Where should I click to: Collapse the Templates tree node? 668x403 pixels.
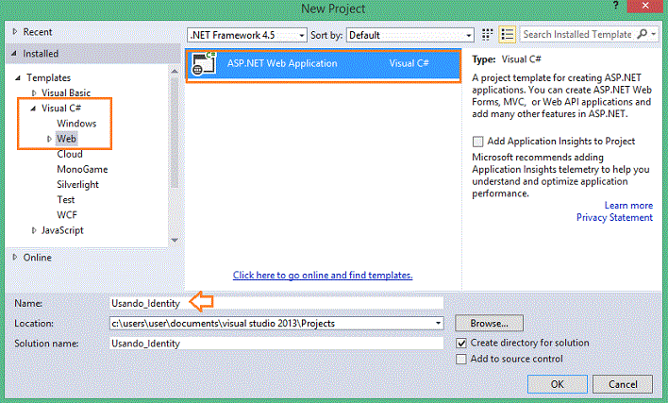(18, 78)
